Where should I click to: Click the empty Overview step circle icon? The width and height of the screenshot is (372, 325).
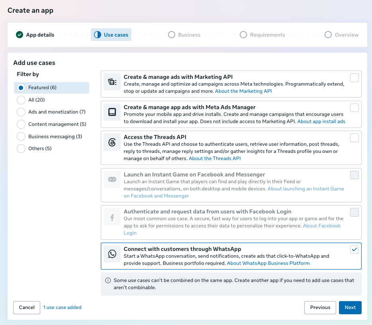pos(328,35)
